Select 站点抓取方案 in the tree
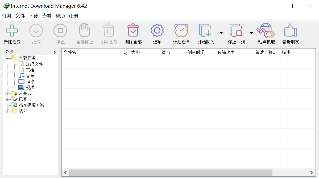This screenshot has width=319, height=178. point(32,105)
